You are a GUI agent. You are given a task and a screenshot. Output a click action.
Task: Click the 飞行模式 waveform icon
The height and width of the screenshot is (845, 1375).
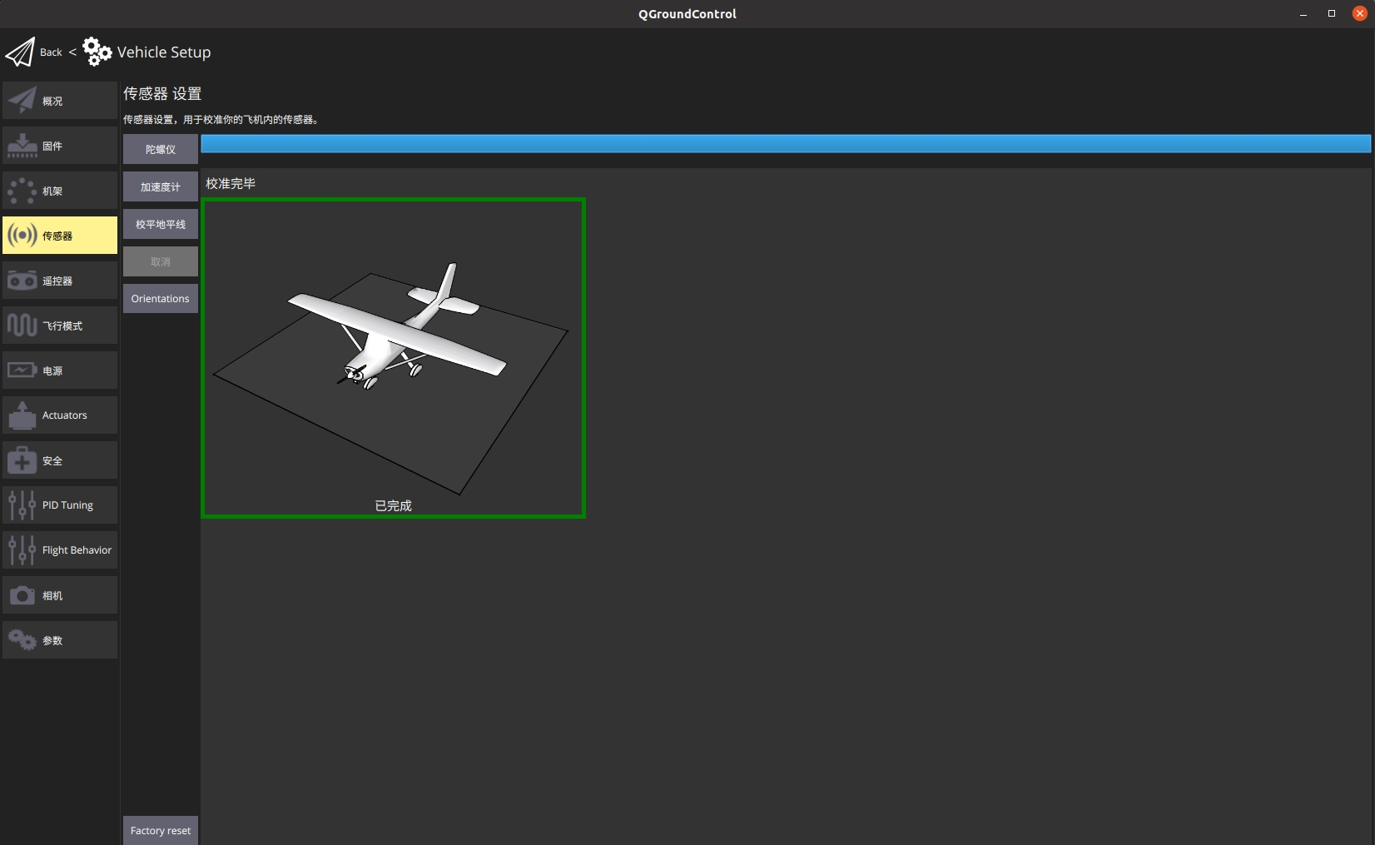click(22, 326)
